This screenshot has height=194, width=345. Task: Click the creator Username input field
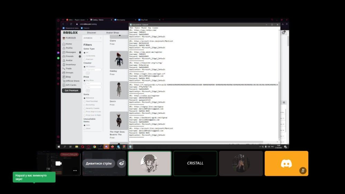93,70
